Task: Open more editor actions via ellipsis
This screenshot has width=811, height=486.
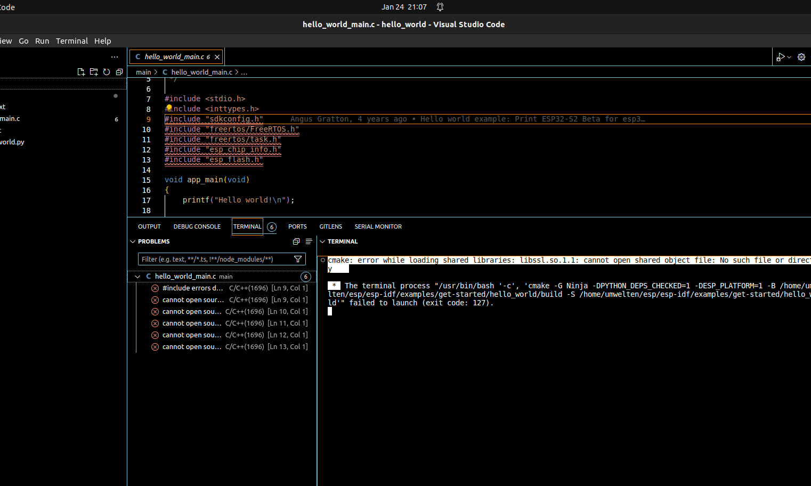Action: coord(115,56)
